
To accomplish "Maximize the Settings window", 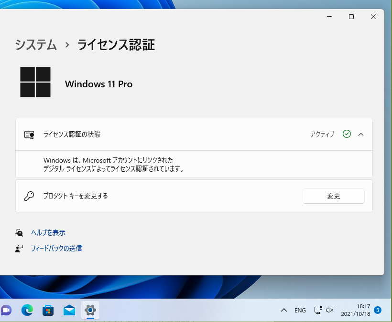I will pyautogui.click(x=351, y=17).
